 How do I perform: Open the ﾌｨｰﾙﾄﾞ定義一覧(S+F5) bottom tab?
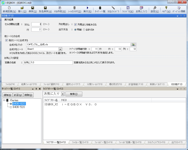point(130,142)
